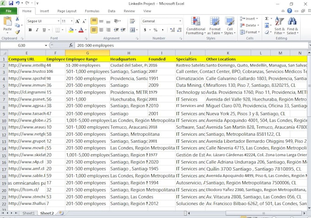The image size is (311, 218).
Task: Toggle Center horizontal alignment
Action: [x=101, y=30]
